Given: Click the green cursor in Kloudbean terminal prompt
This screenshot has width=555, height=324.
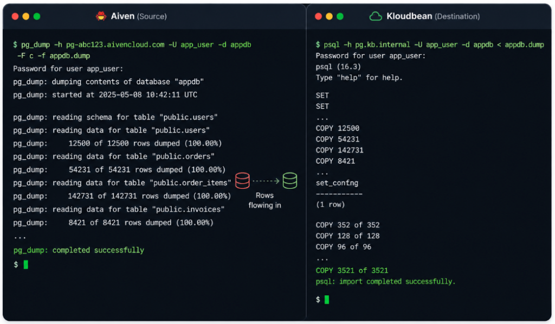Looking at the screenshot, I should tap(327, 300).
